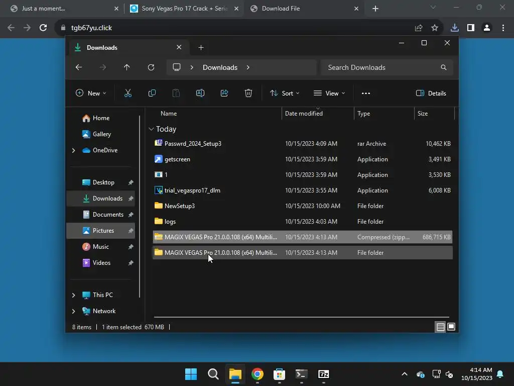Sort by Name column header
The width and height of the screenshot is (514, 386).
(x=169, y=114)
